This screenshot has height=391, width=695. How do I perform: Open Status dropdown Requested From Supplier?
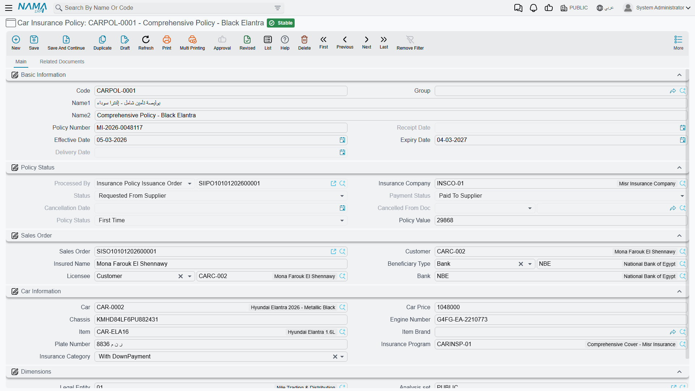(x=342, y=196)
